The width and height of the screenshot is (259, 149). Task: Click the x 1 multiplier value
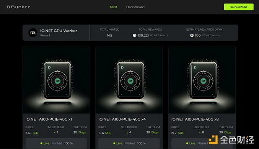[x=56, y=132]
